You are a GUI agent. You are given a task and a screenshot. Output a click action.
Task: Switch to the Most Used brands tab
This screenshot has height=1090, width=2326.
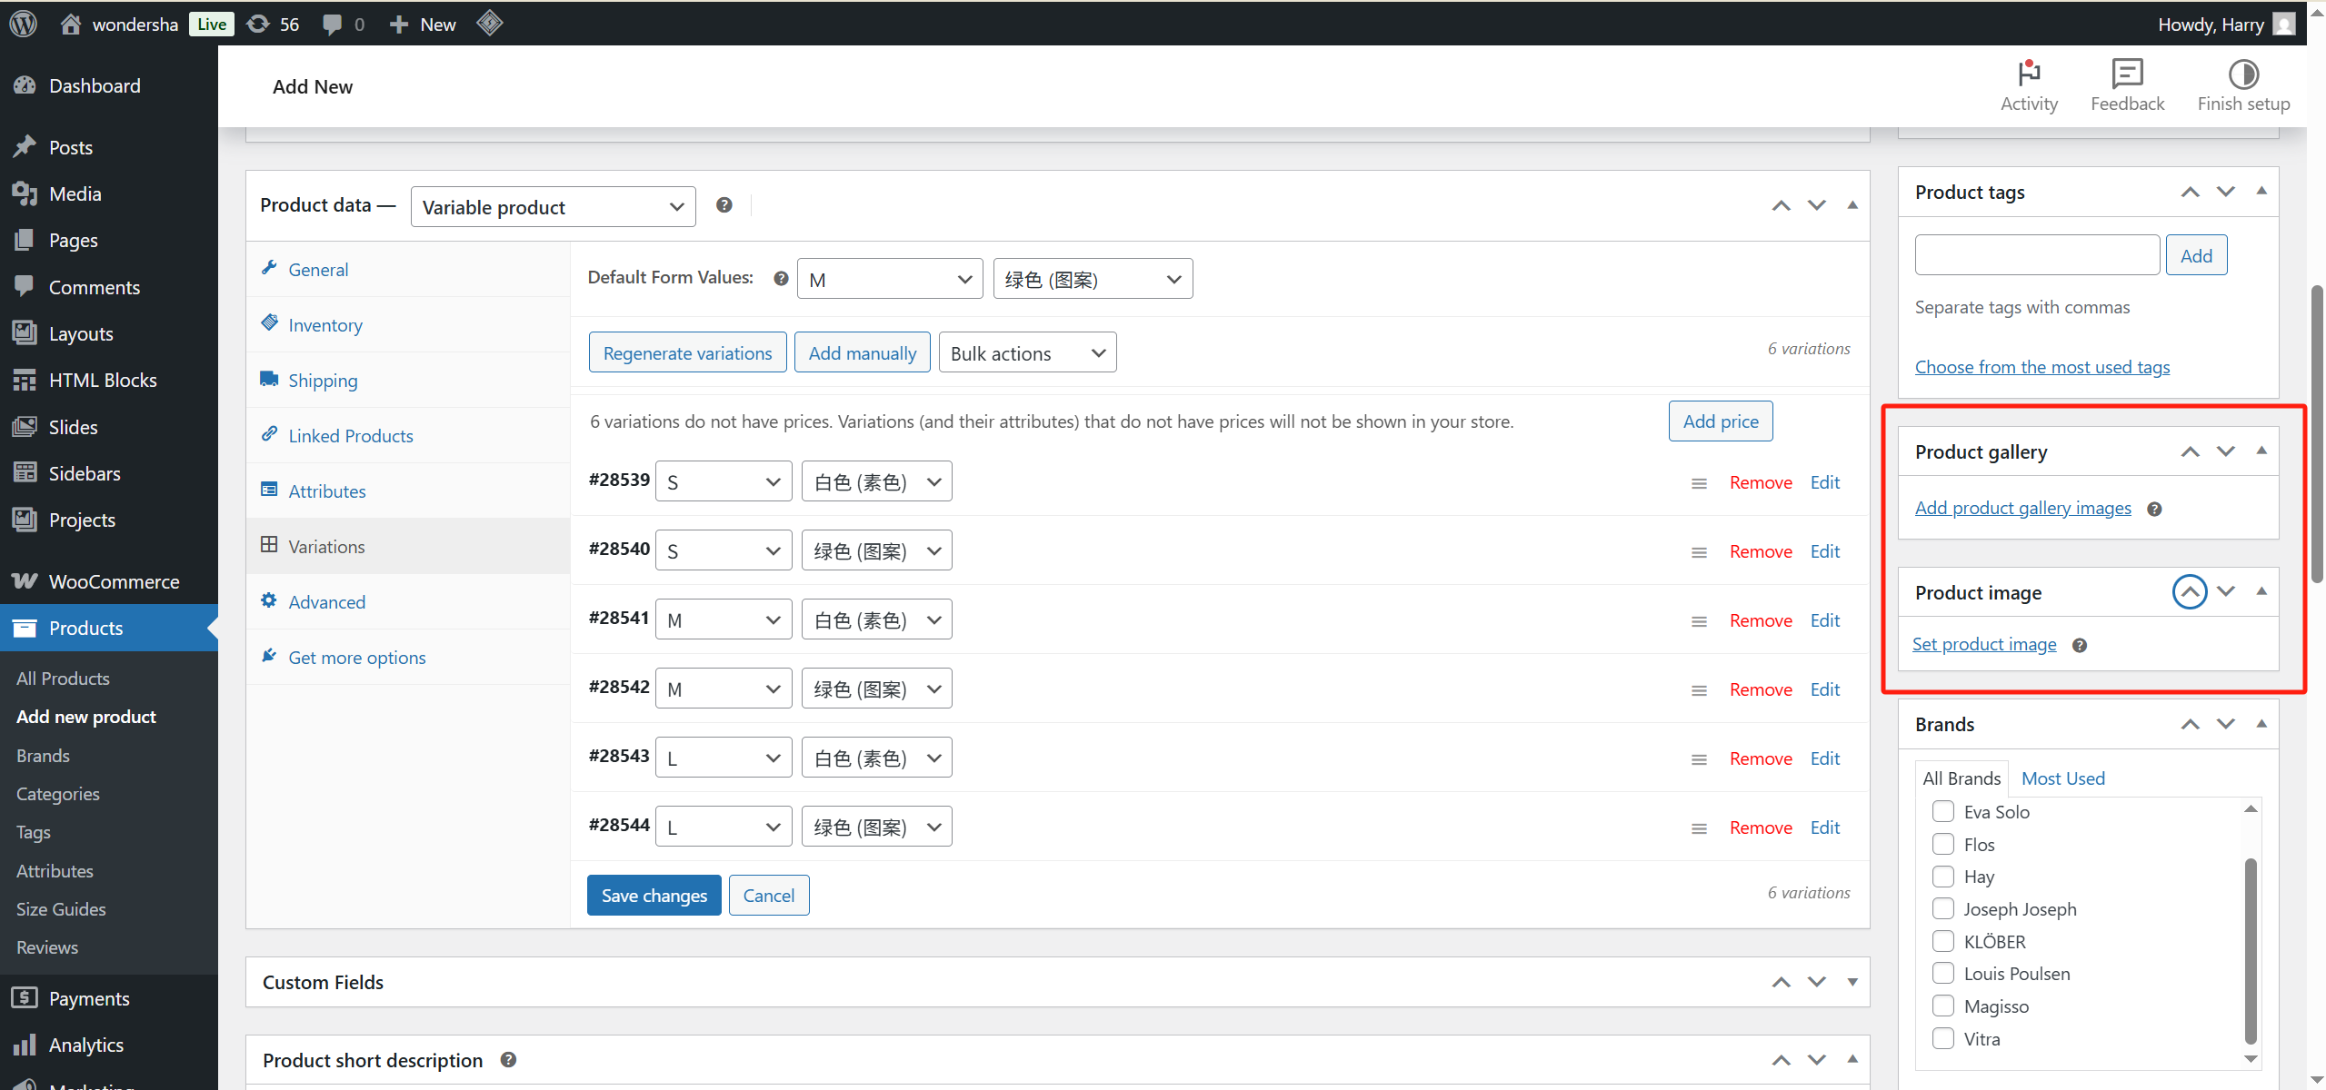pos(2061,778)
